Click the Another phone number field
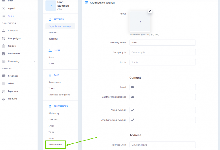 [162, 120]
